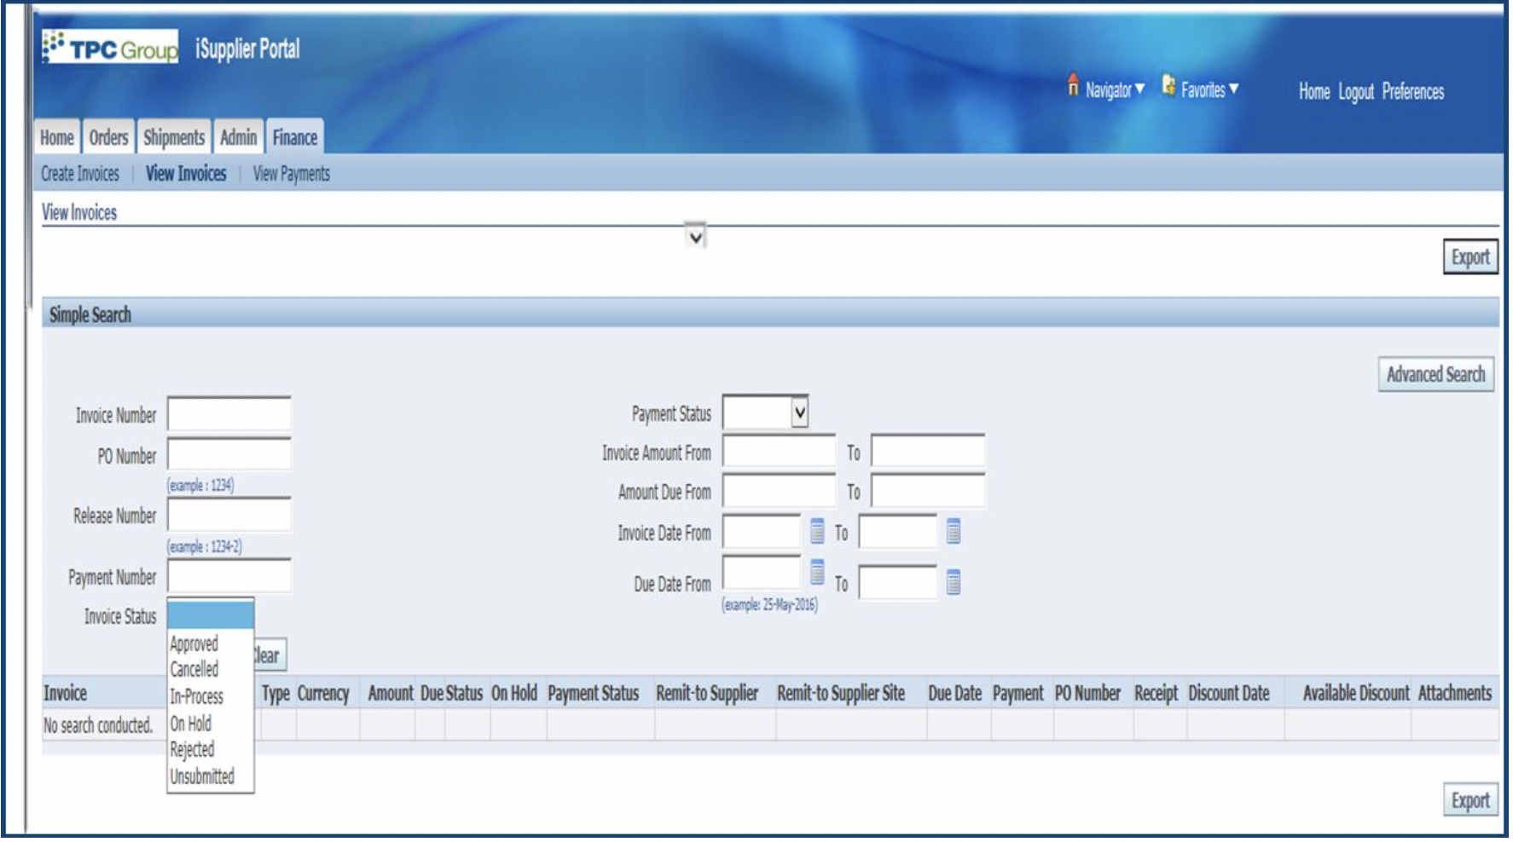Click the top Export button
1513x842 pixels.
click(1470, 257)
